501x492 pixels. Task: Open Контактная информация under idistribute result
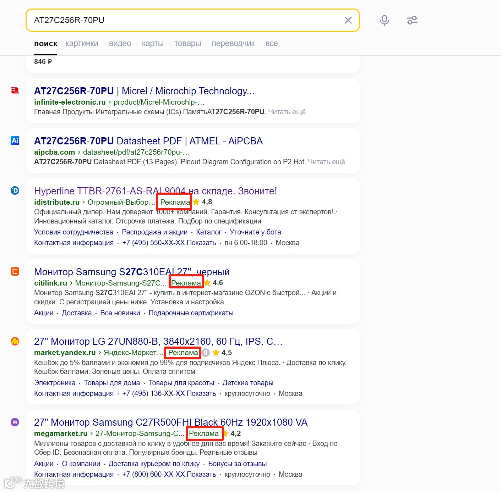(x=74, y=243)
